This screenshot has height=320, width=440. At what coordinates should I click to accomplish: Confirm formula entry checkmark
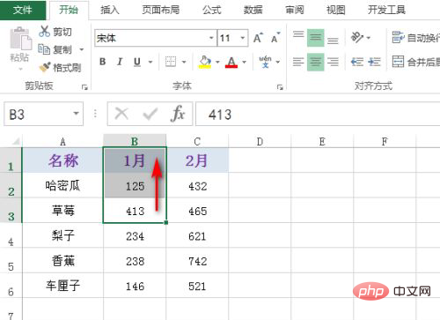pyautogui.click(x=150, y=114)
